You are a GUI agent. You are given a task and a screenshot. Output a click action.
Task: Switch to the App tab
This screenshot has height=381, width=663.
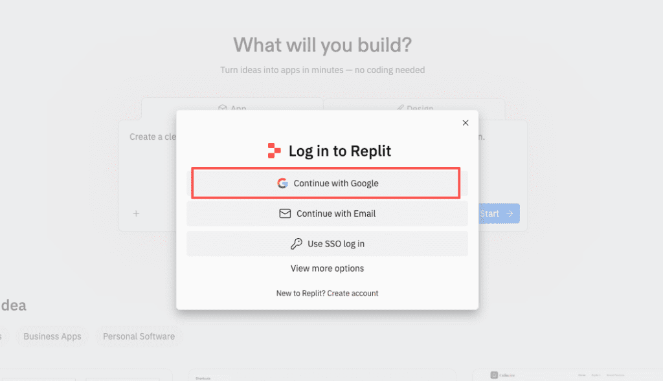point(232,107)
